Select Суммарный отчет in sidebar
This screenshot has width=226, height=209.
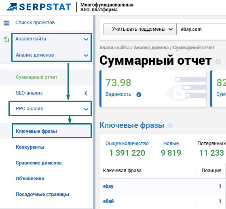[x=36, y=77]
